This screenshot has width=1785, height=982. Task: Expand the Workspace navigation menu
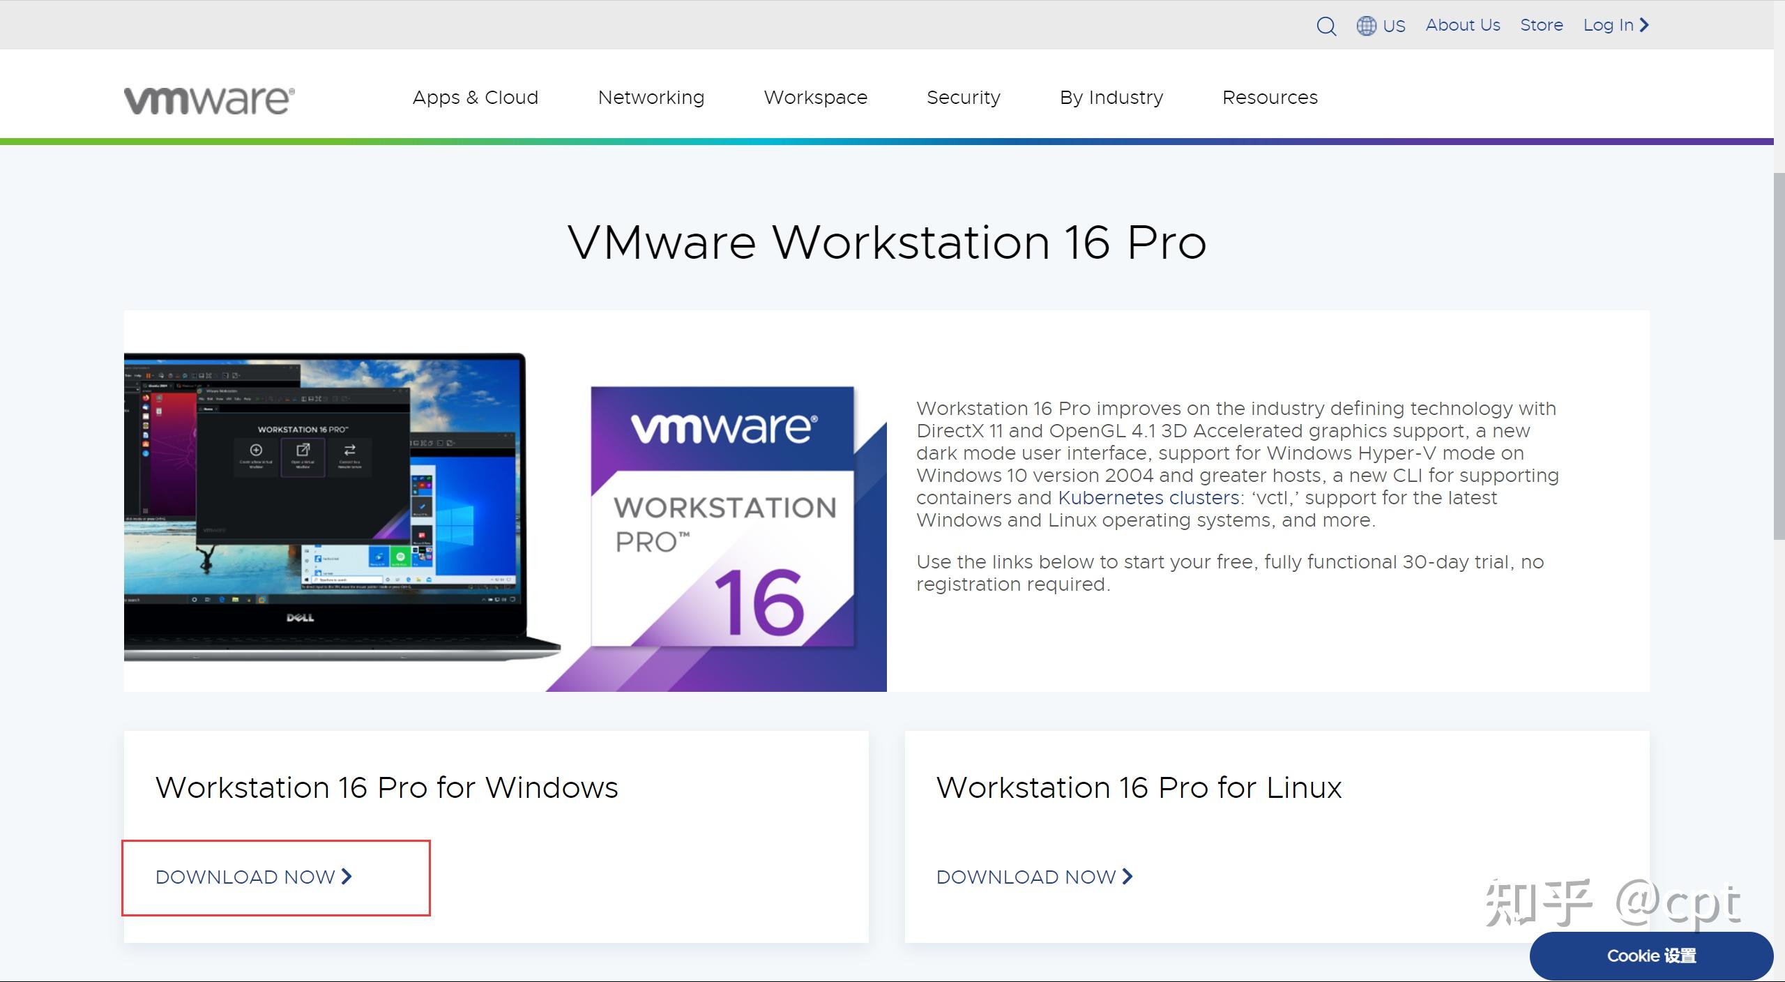pyautogui.click(x=815, y=98)
